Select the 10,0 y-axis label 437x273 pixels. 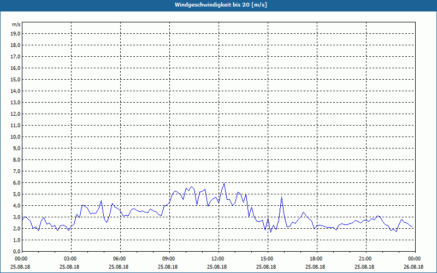(15, 137)
